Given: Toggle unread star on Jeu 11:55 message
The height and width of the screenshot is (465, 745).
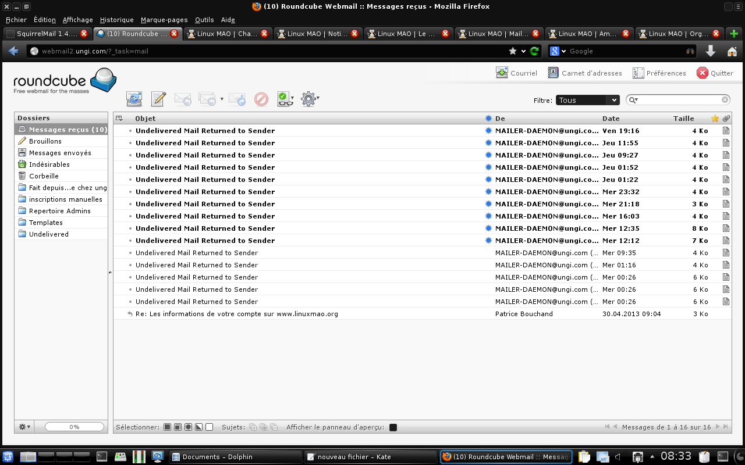Looking at the screenshot, I should [x=488, y=143].
